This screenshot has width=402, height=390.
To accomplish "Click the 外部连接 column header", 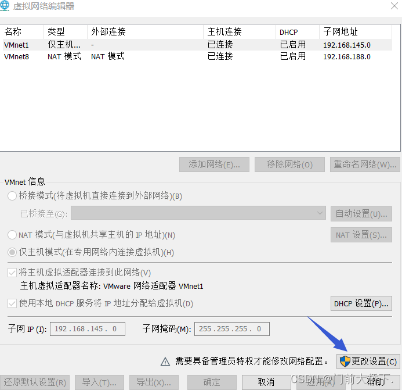I will 146,31.
